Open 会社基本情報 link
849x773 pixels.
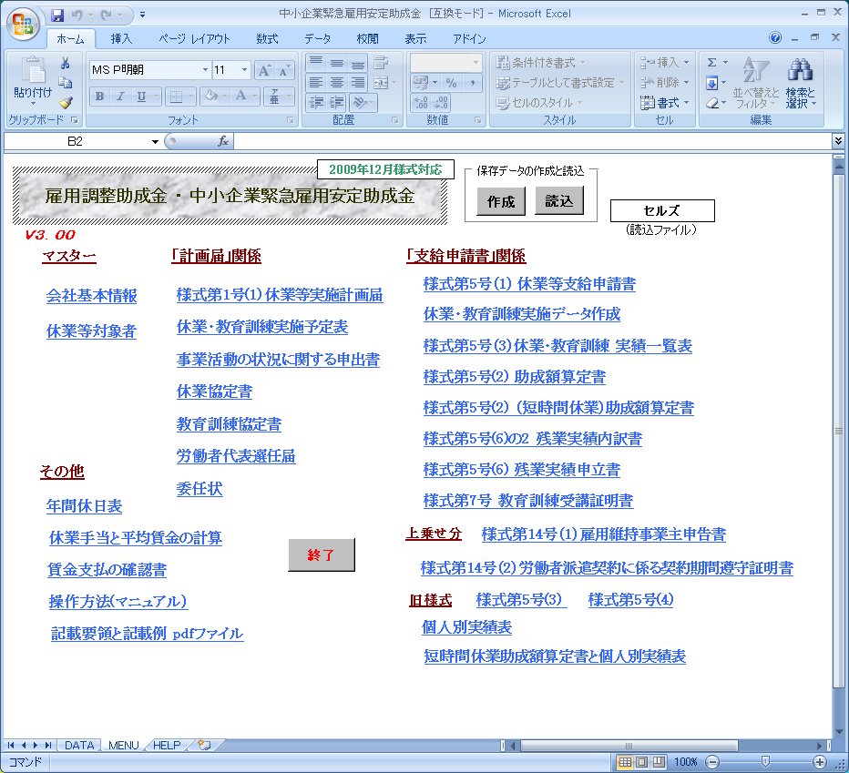coord(91,296)
